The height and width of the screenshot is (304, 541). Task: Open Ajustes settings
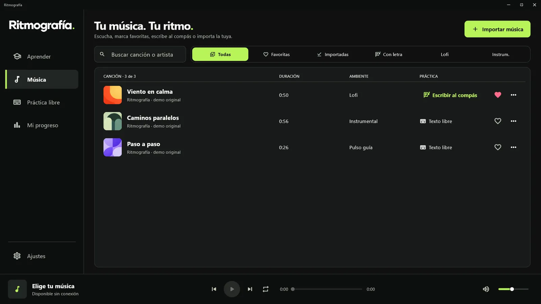click(x=42, y=256)
